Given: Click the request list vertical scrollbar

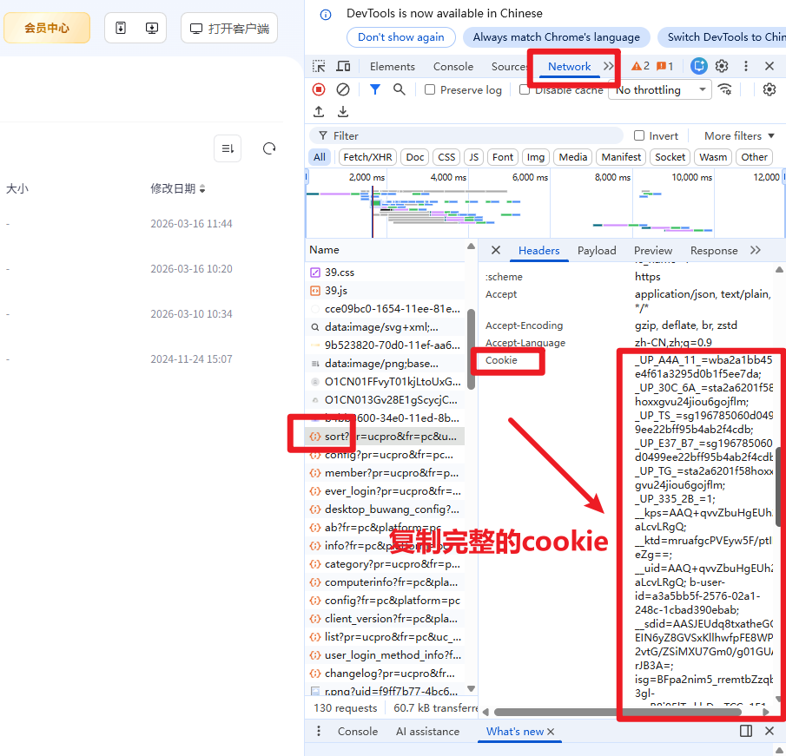Looking at the screenshot, I should (x=471, y=349).
